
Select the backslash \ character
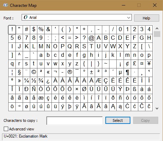(x=149, y=47)
